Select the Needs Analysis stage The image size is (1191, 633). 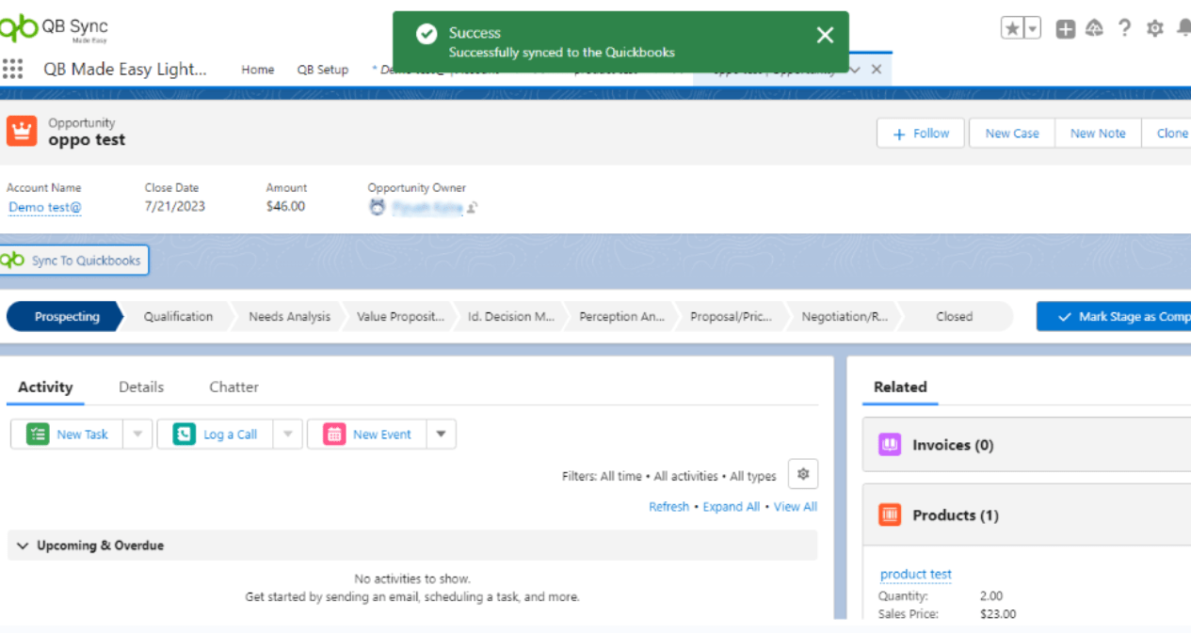(289, 317)
